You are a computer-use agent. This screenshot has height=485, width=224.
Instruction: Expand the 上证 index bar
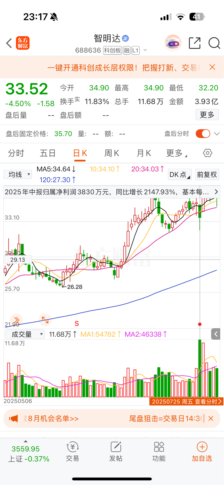[29, 454]
